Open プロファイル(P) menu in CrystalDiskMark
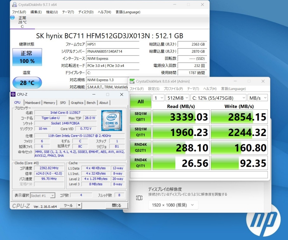288x240 pixels. pyautogui.click(x=173, y=89)
